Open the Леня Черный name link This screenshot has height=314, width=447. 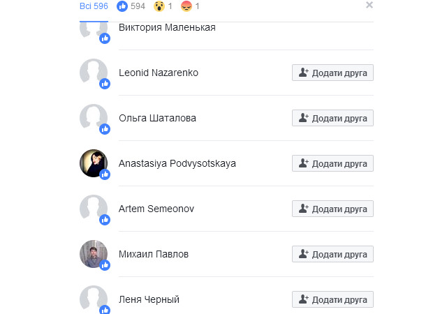coord(149,299)
